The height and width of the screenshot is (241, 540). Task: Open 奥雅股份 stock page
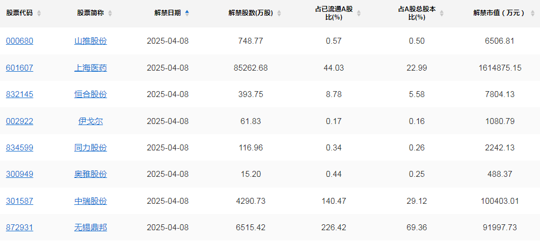pyautogui.click(x=90, y=175)
